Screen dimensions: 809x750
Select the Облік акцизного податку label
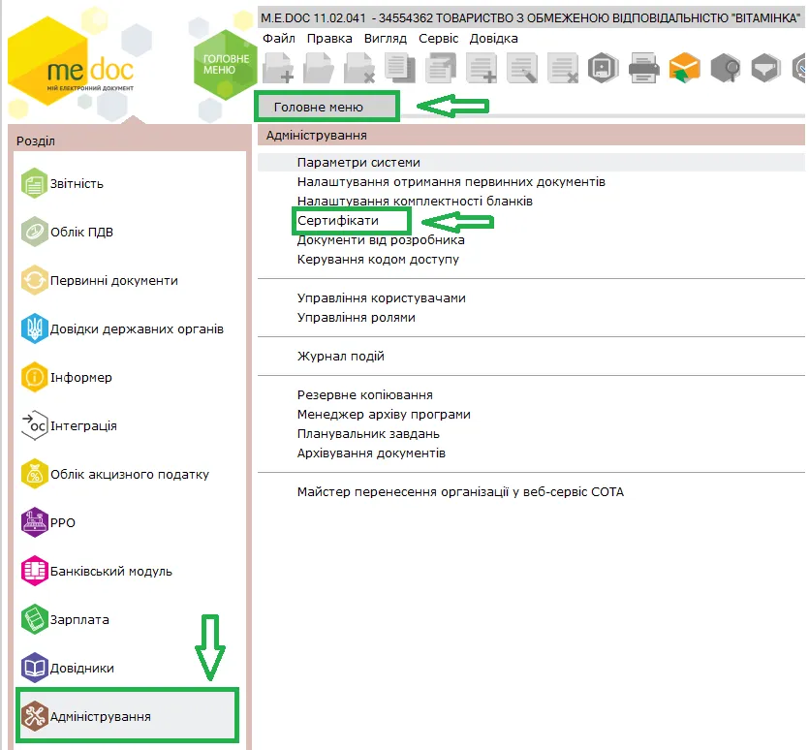pyautogui.click(x=130, y=475)
